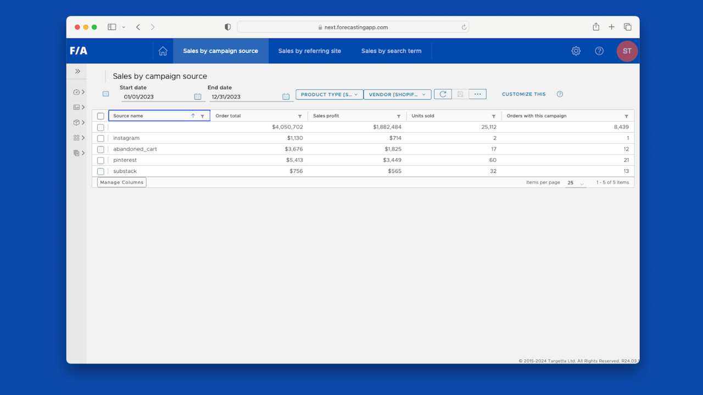Switch to Sales by campaign source tab
This screenshot has width=703, height=395.
click(221, 51)
